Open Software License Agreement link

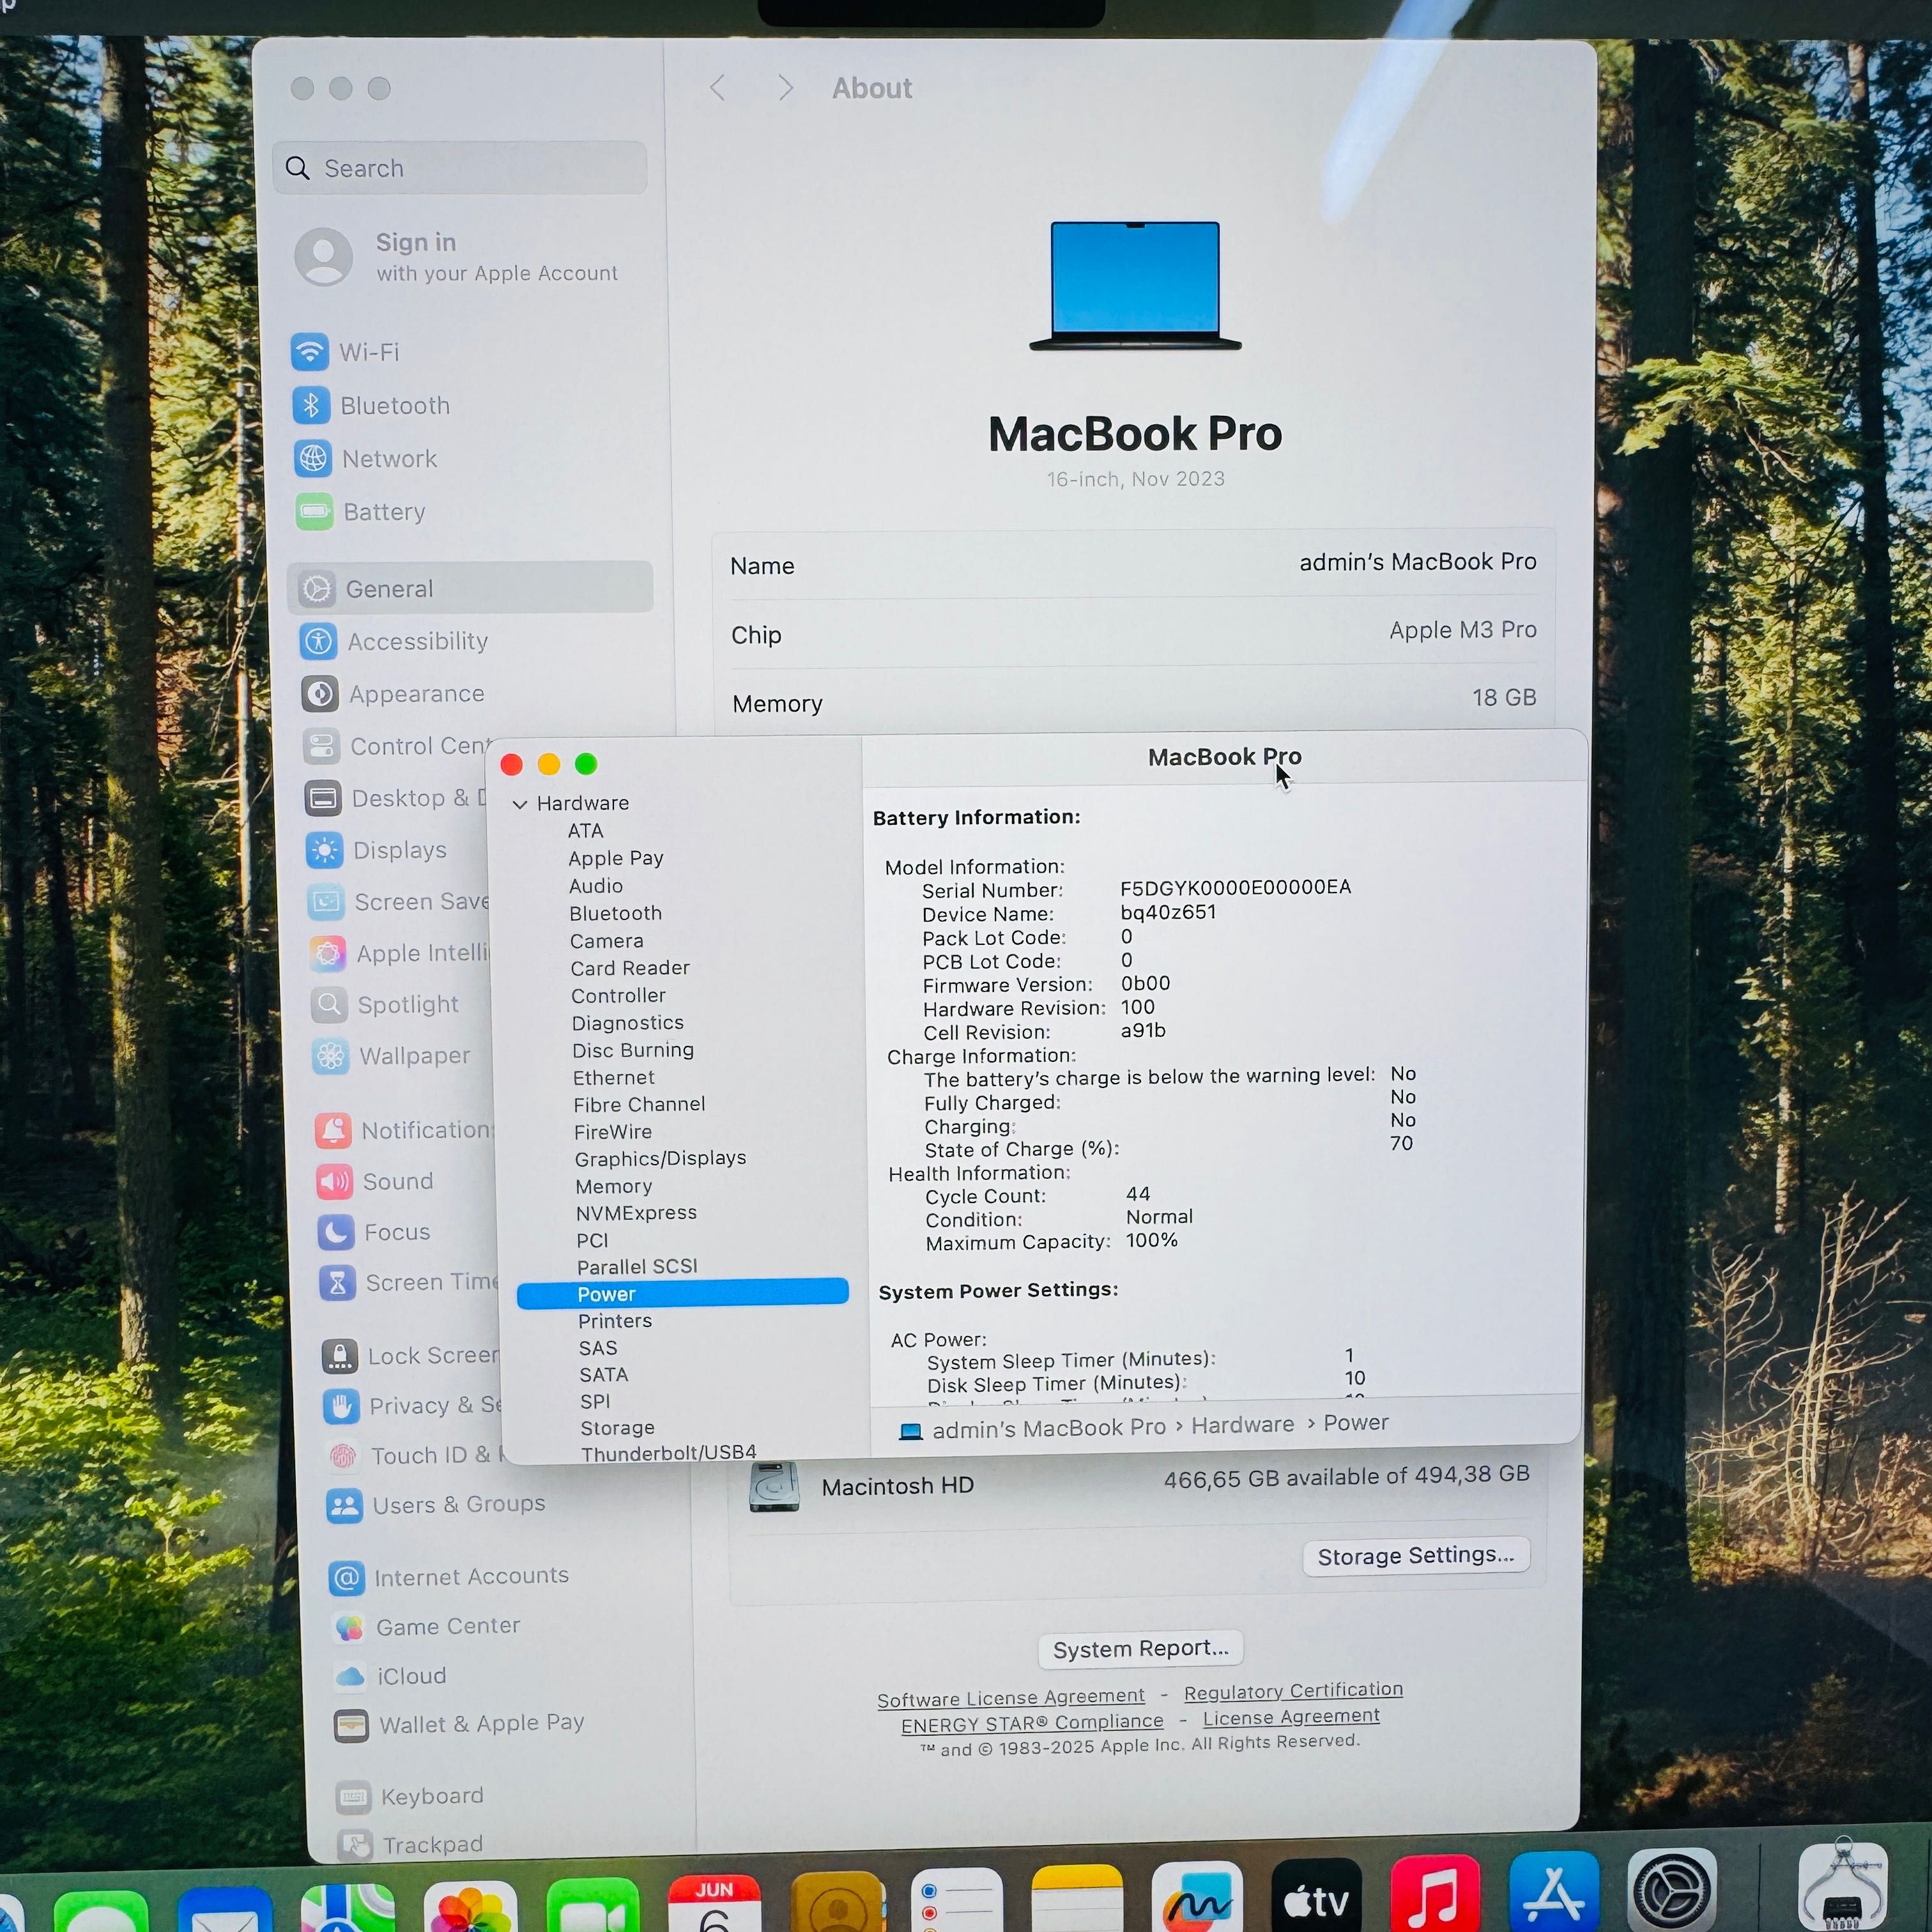click(1011, 1698)
